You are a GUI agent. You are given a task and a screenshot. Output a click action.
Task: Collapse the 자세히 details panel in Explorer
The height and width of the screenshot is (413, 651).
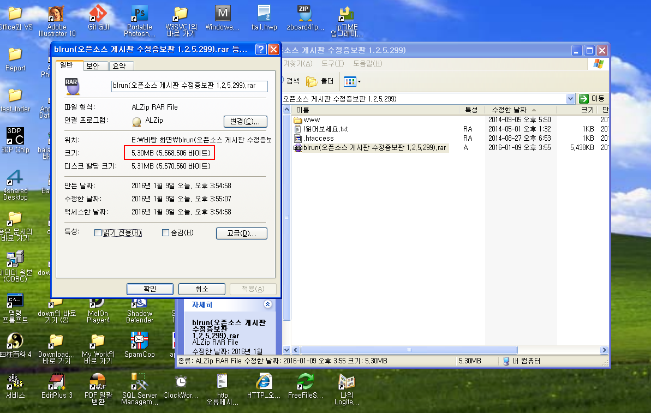pos(268,304)
